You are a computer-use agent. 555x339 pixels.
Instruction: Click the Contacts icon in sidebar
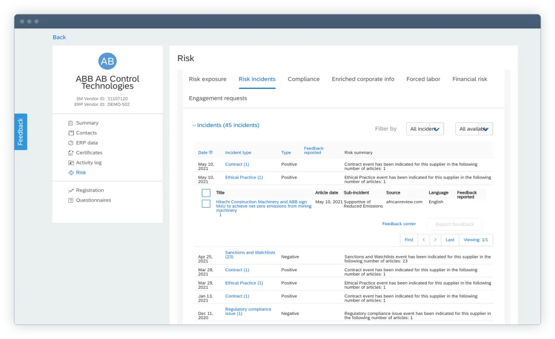point(71,133)
